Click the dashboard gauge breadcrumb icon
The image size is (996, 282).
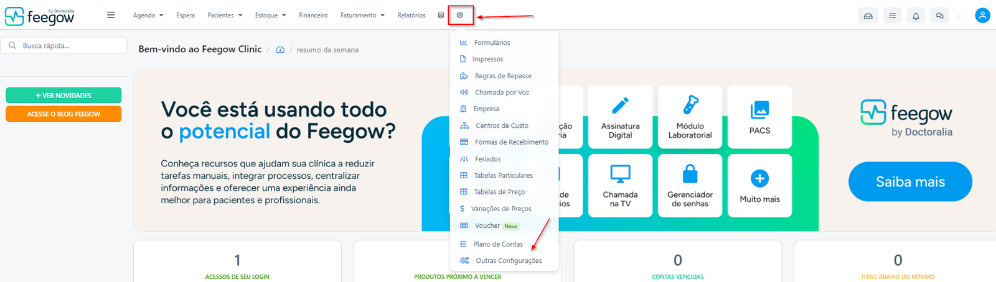(280, 50)
